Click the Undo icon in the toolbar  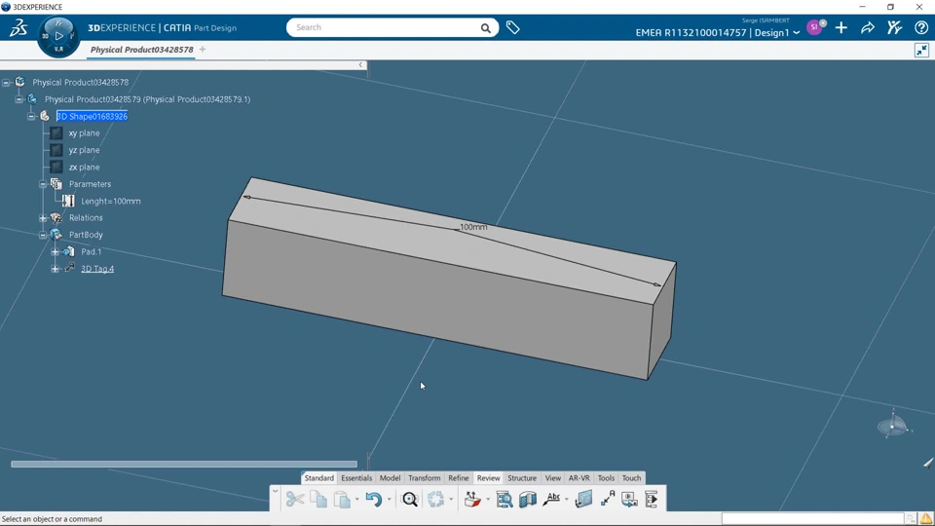pos(373,500)
